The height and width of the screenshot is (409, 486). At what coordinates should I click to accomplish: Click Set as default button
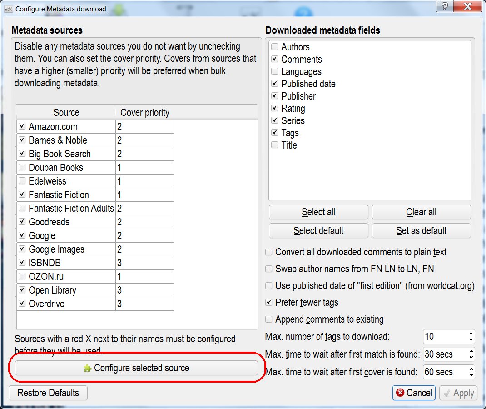421,231
